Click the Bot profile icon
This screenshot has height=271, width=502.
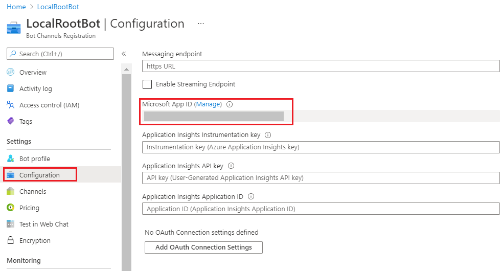tap(10, 159)
